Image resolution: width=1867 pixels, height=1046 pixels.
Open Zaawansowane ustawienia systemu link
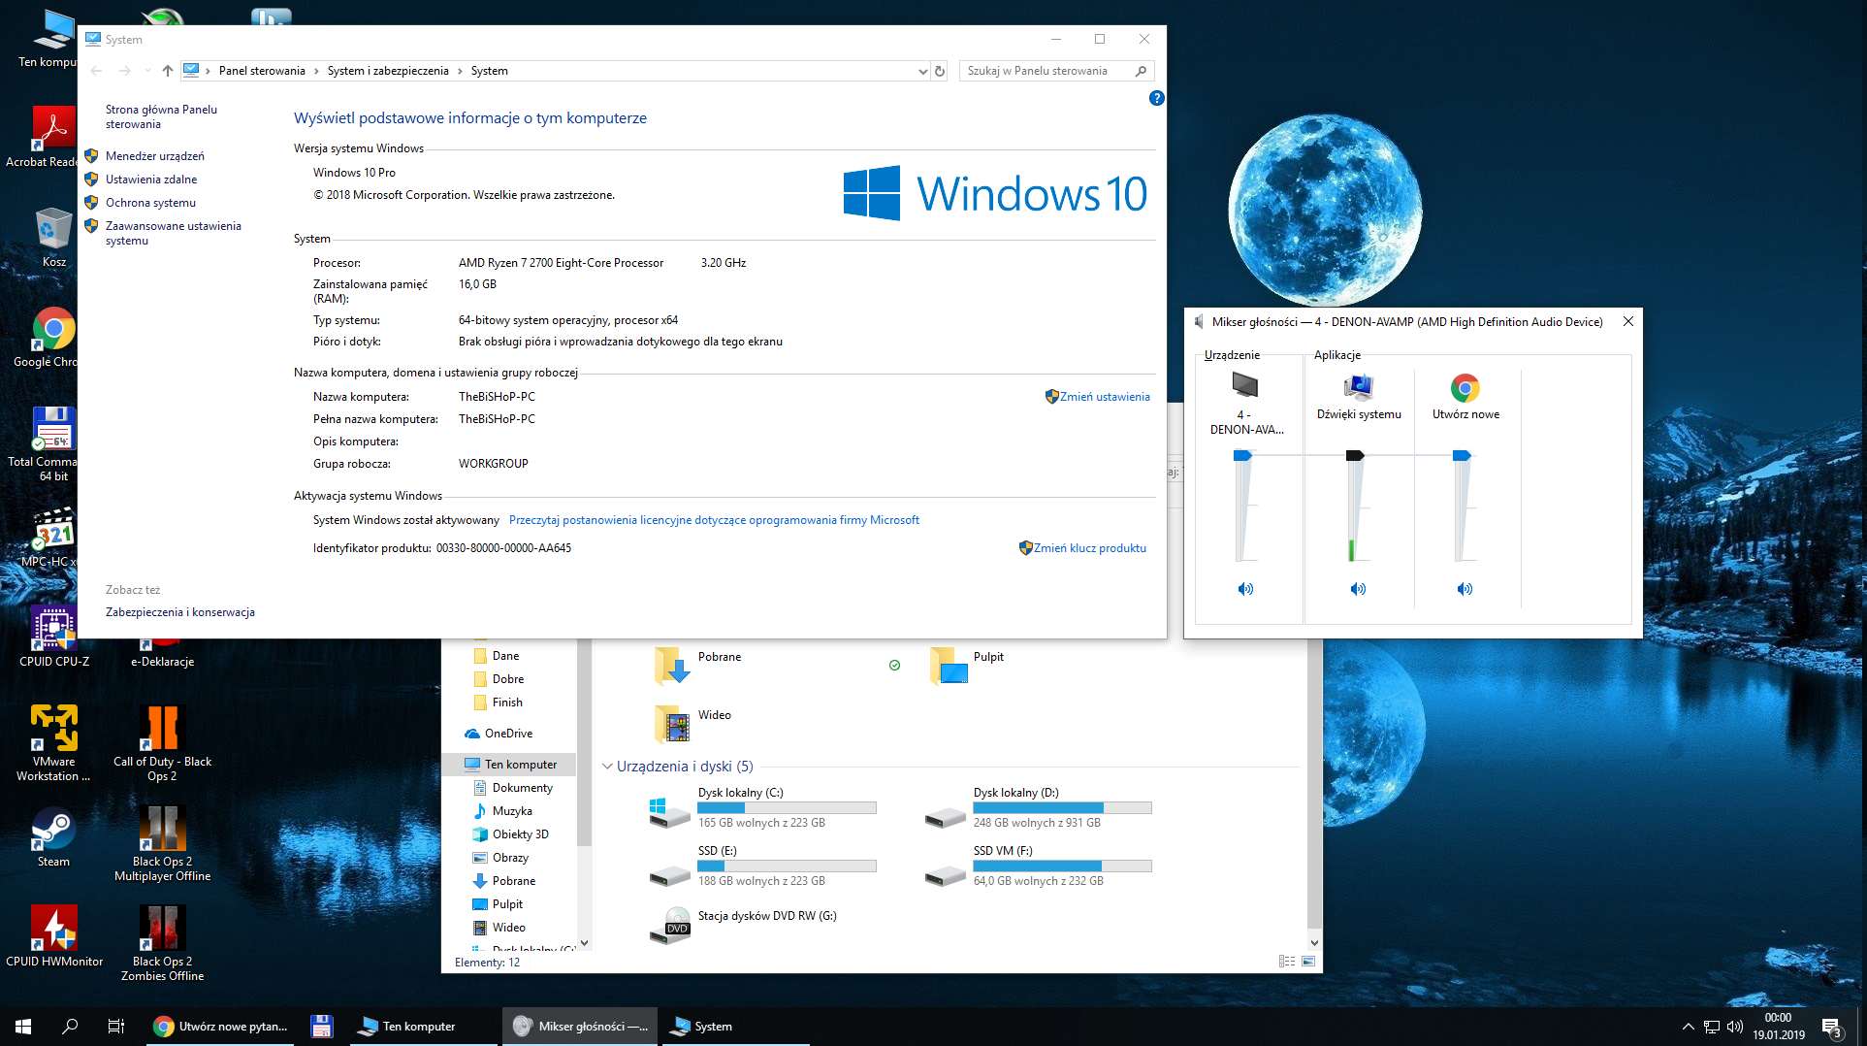tap(173, 233)
